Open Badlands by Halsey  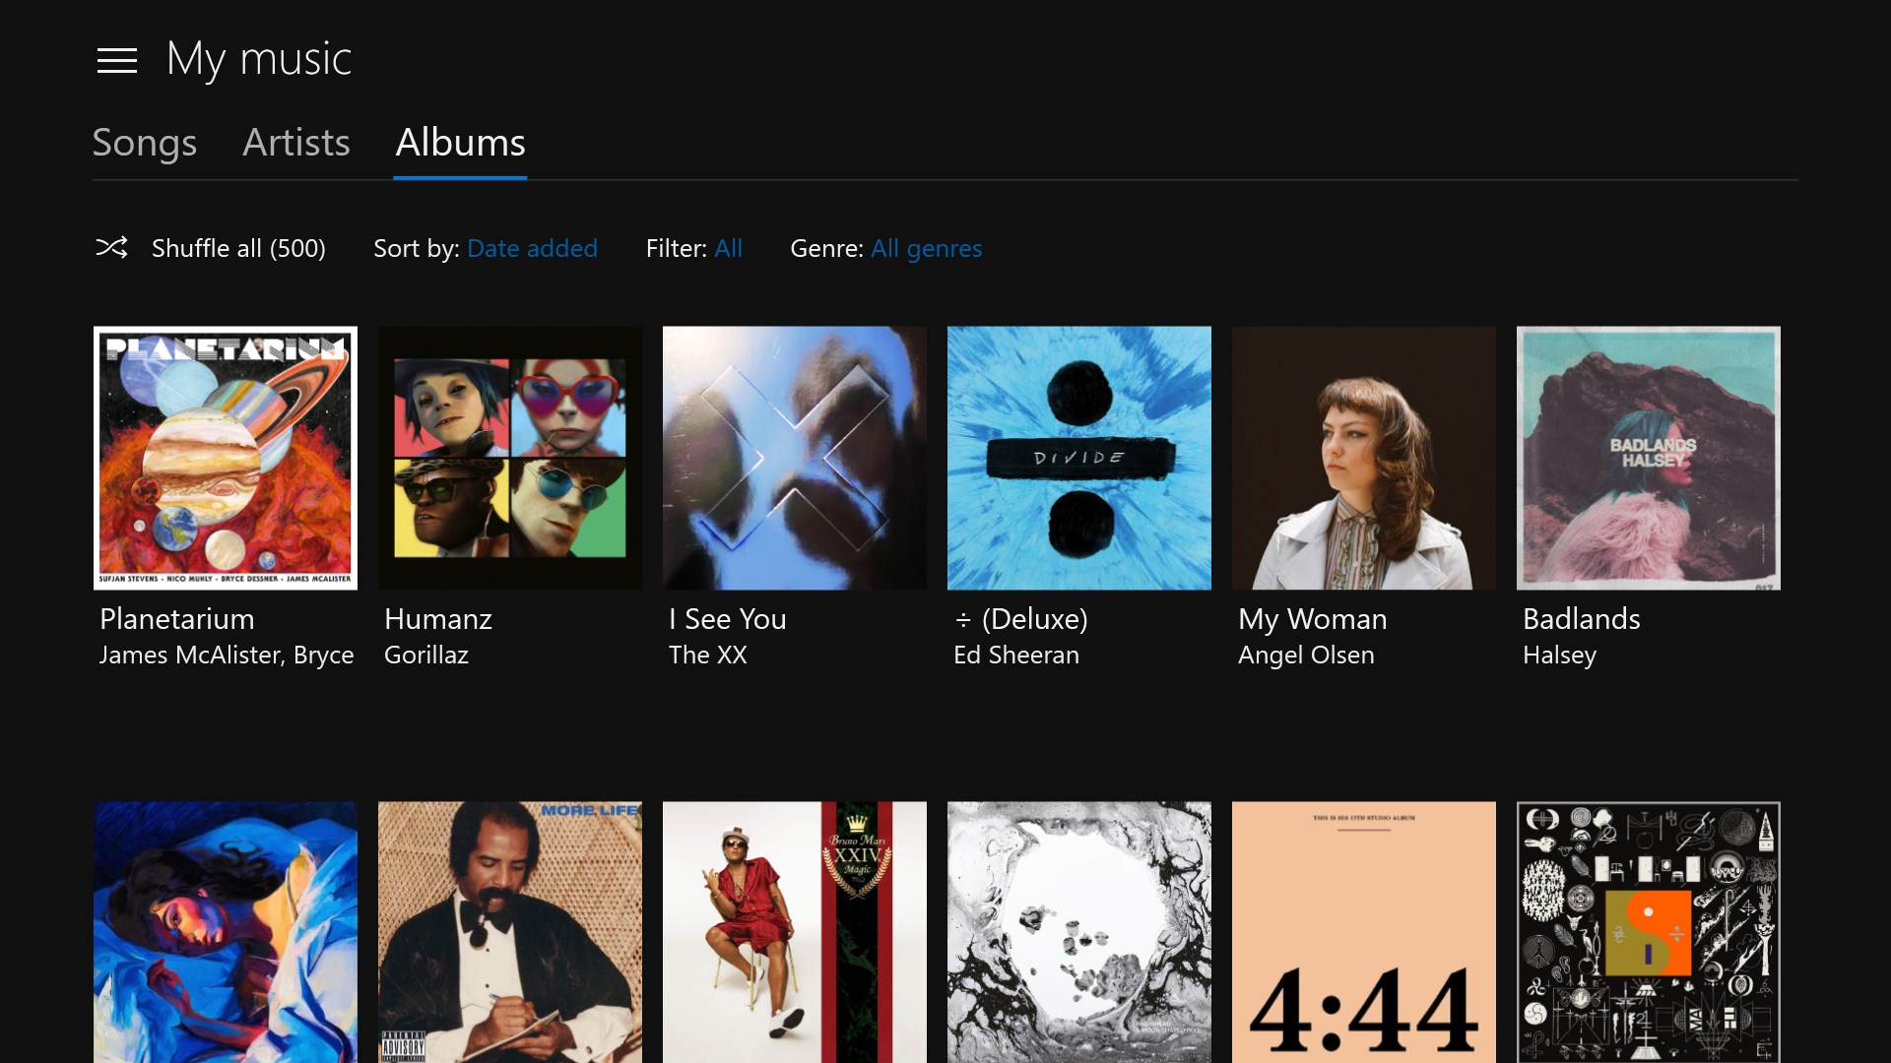click(1648, 459)
